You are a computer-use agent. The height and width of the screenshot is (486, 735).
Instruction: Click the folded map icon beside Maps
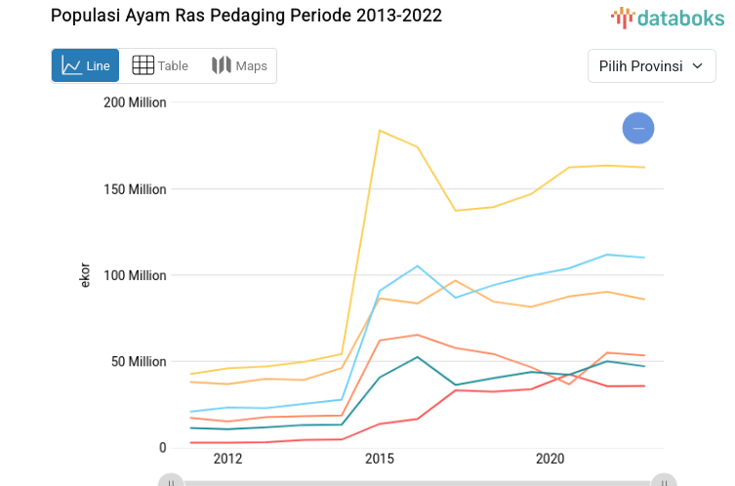[222, 65]
